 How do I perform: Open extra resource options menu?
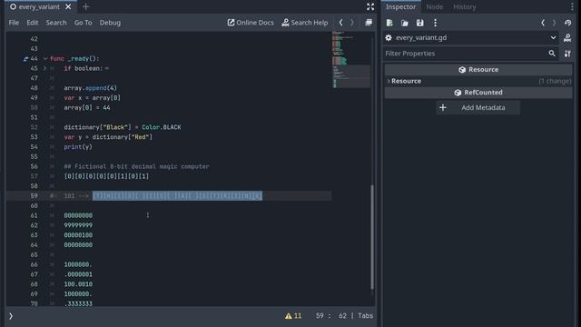(x=435, y=23)
